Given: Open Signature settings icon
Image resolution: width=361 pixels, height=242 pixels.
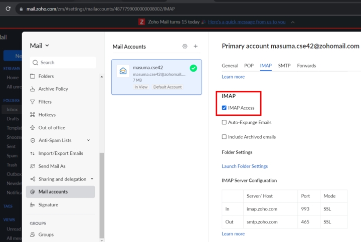Looking at the screenshot, I should (x=33, y=205).
